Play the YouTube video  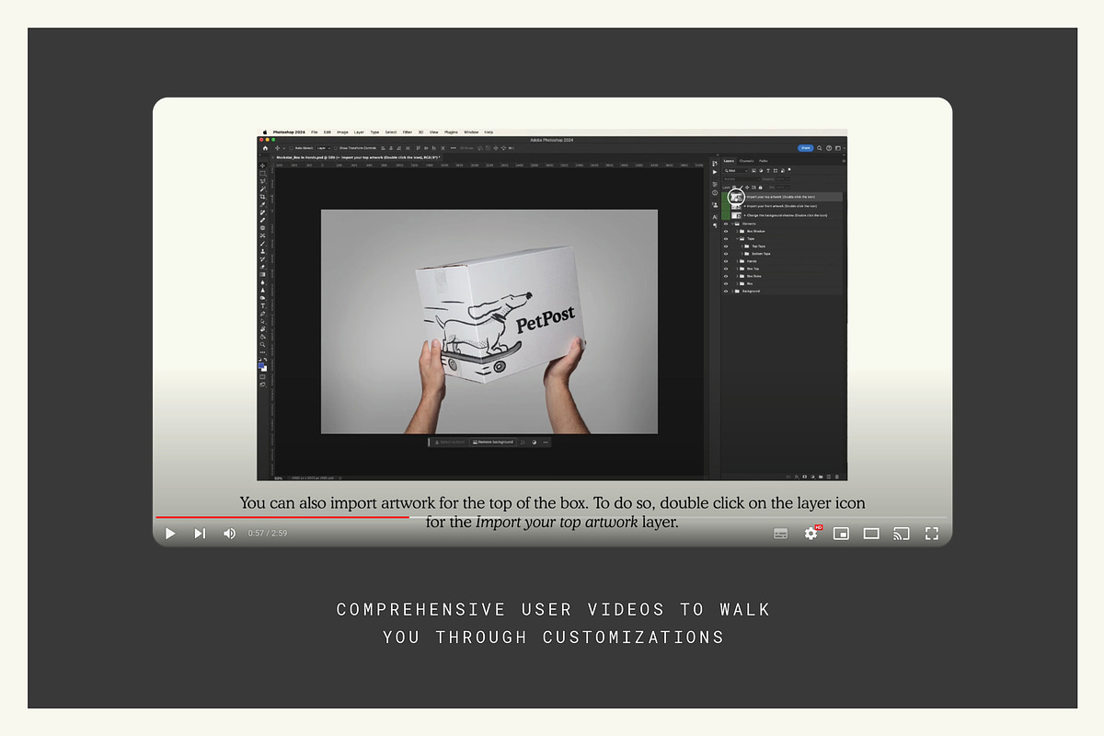click(x=170, y=533)
